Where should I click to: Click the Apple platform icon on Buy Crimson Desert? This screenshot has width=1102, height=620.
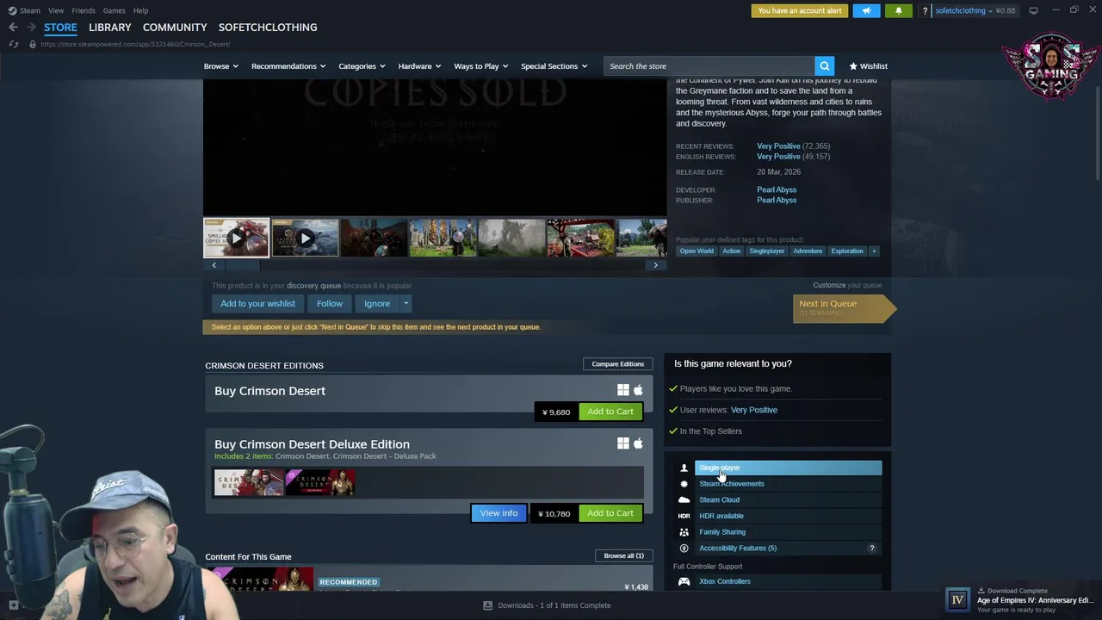tap(638, 390)
